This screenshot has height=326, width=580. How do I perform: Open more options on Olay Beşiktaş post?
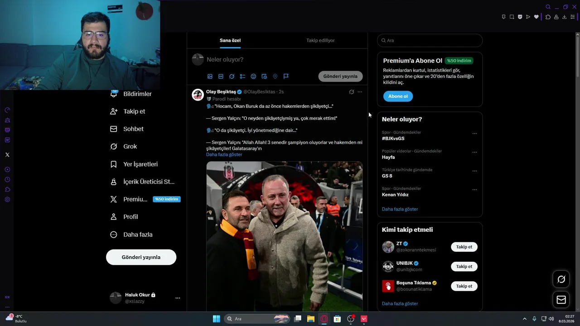(360, 92)
